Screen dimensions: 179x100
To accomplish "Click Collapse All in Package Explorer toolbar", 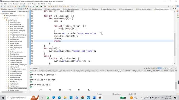I will pyautogui.click(x=19, y=9).
